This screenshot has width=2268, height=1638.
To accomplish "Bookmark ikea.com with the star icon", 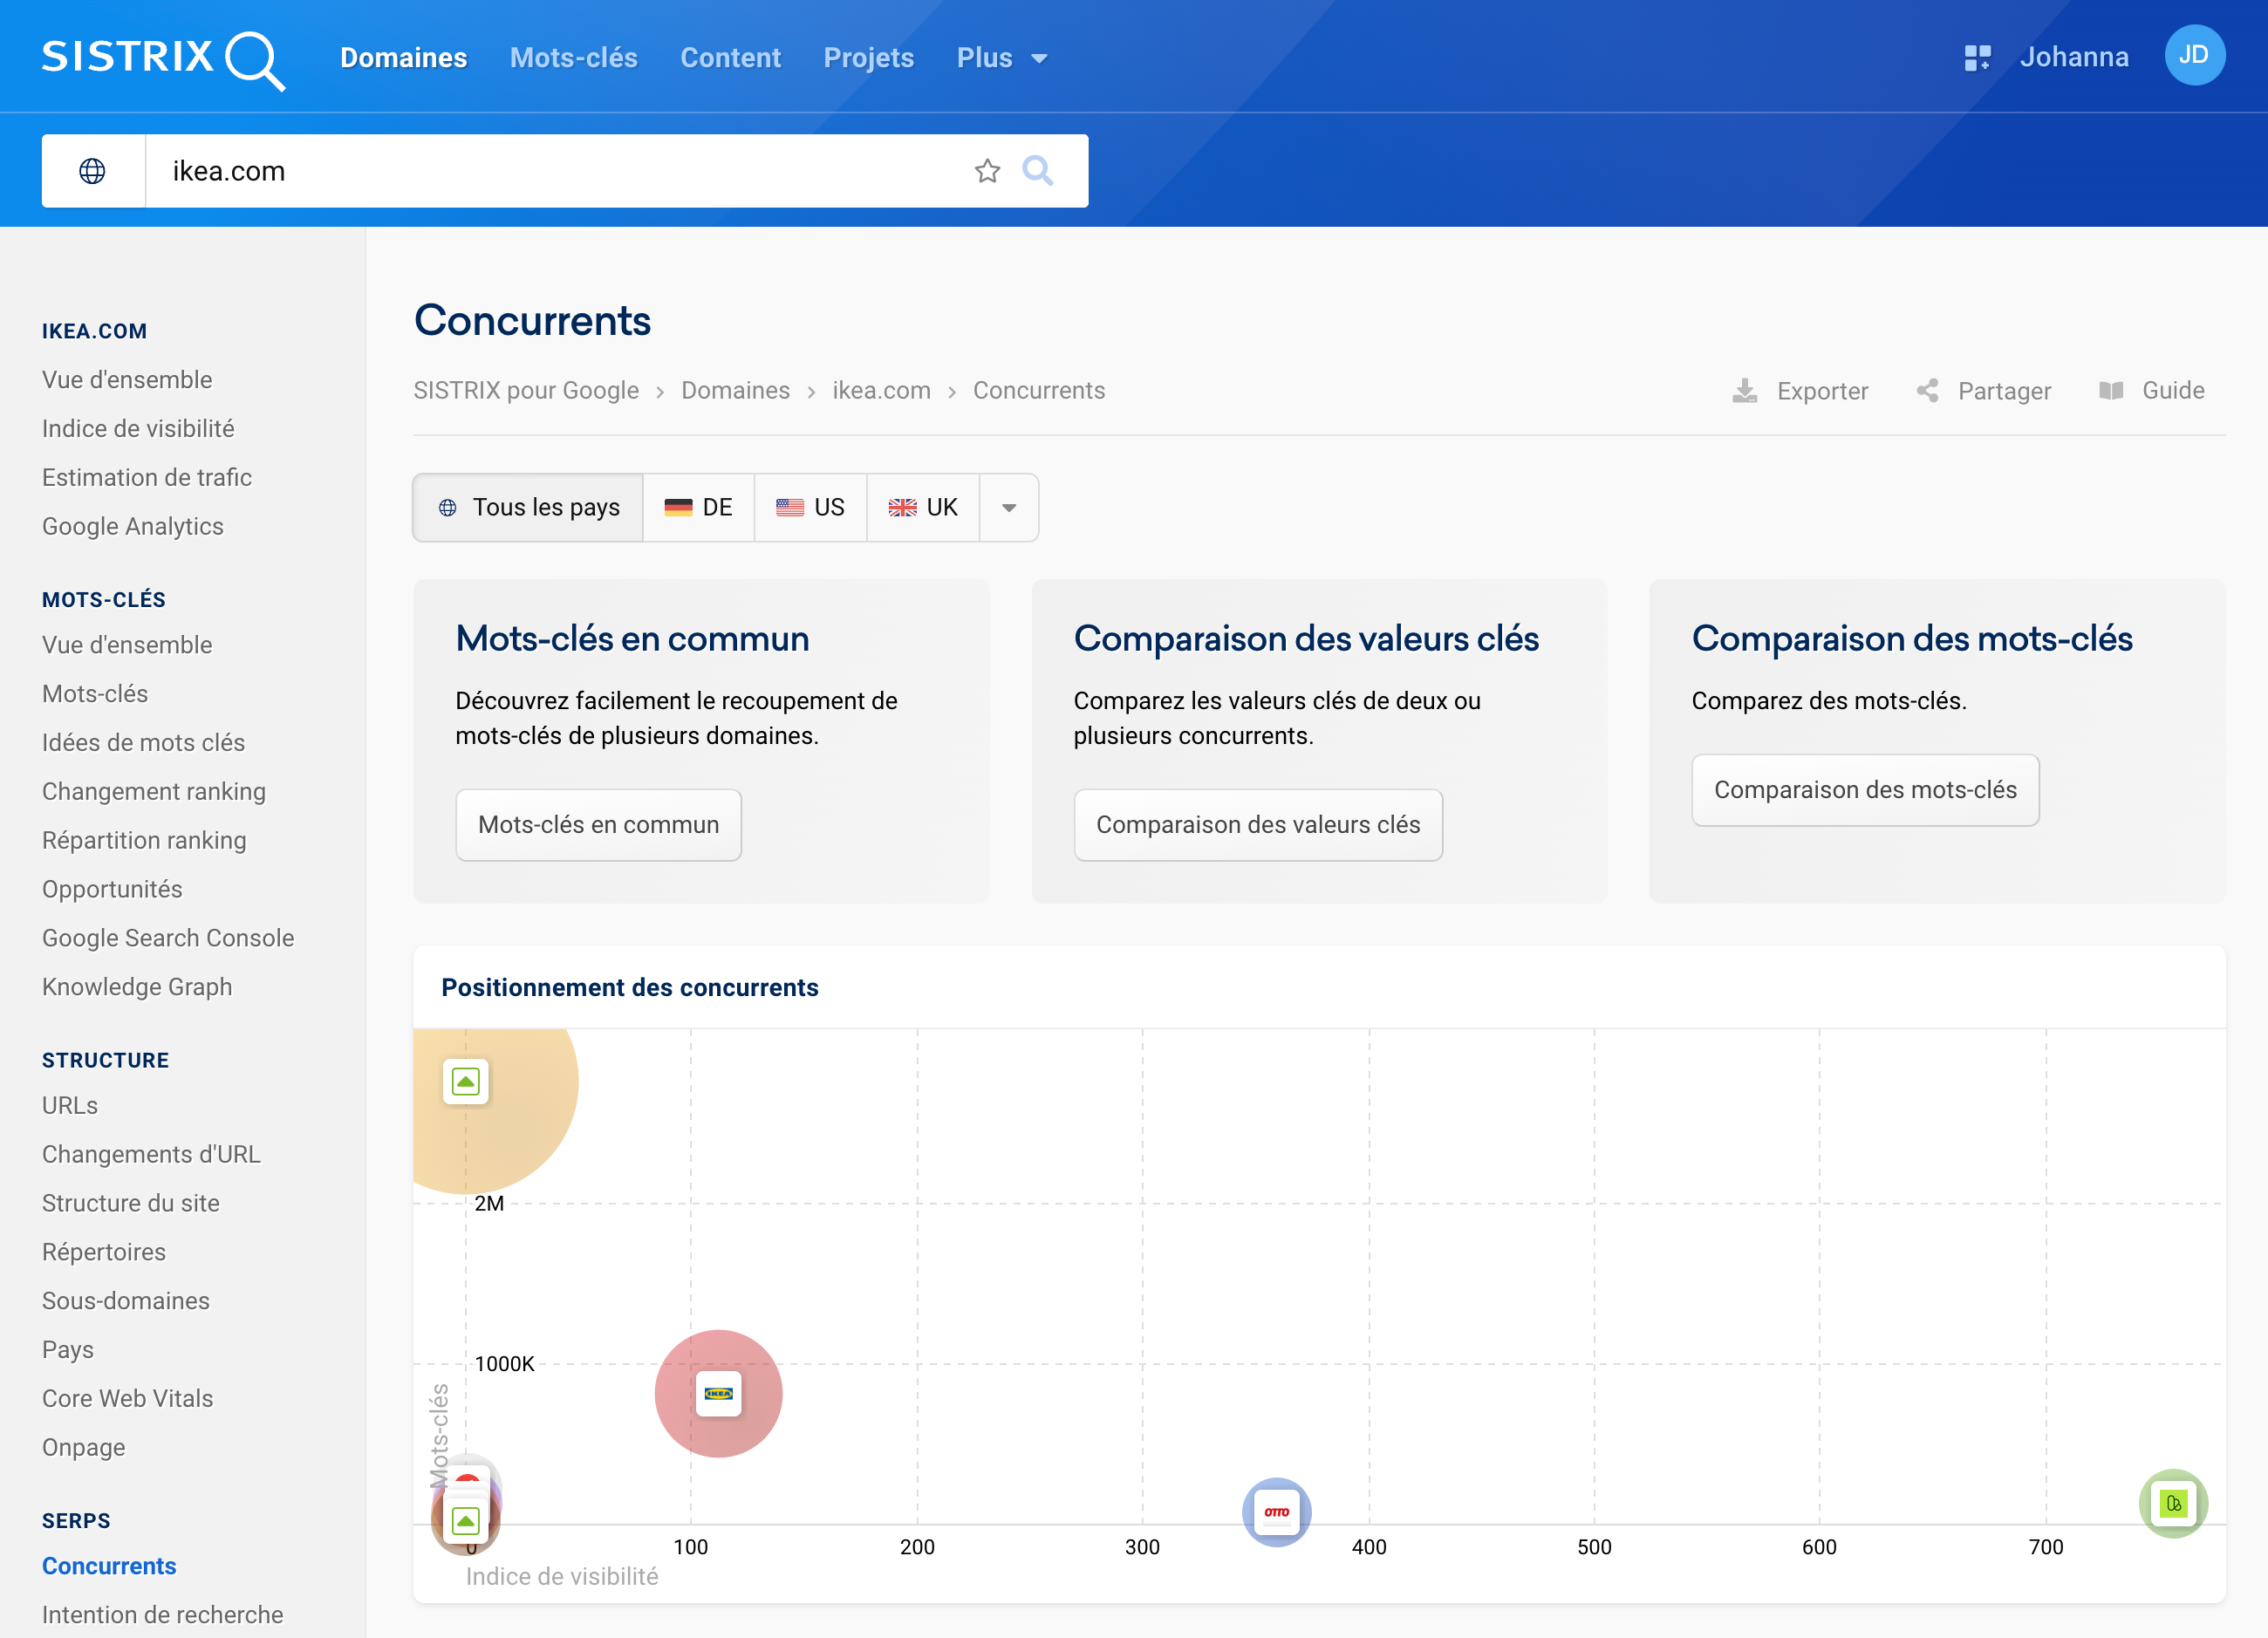I will pos(987,171).
